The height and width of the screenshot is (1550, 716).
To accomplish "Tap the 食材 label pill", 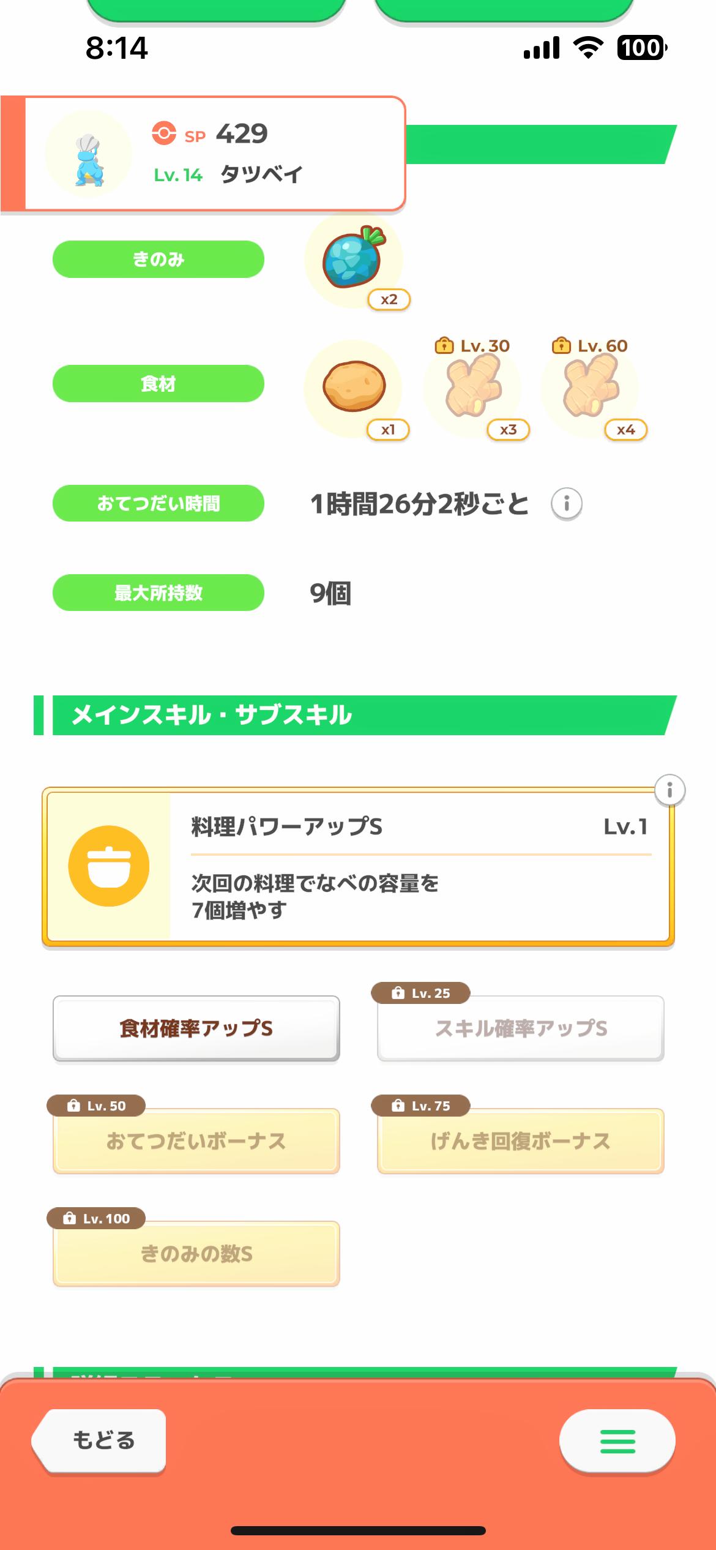I will (x=158, y=384).
